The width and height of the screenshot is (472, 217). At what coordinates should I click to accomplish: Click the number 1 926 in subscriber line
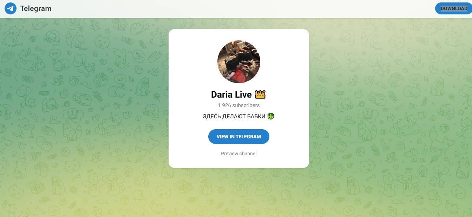tap(224, 105)
